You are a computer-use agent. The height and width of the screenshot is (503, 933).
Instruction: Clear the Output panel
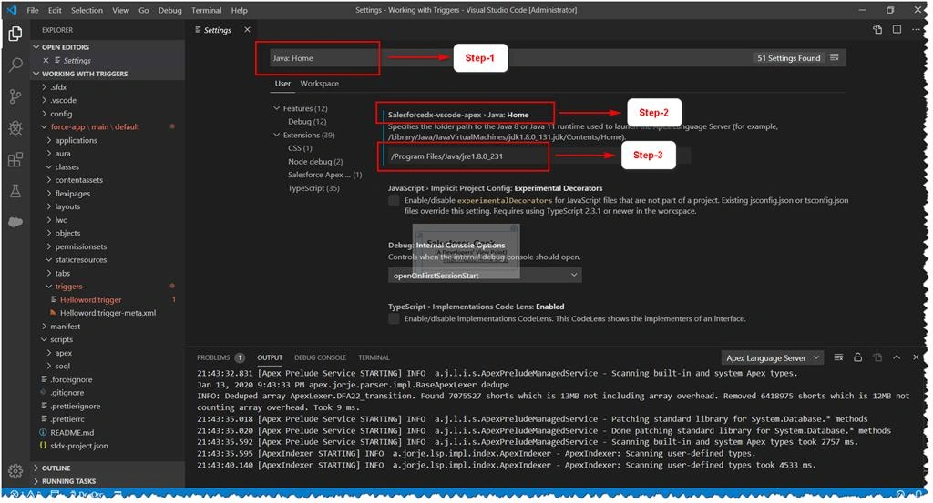pos(838,357)
